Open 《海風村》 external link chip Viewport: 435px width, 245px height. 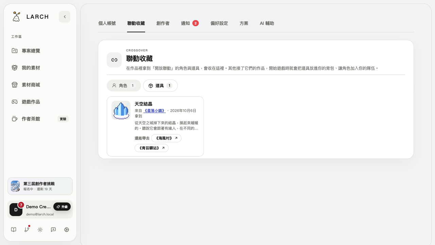[x=166, y=138]
